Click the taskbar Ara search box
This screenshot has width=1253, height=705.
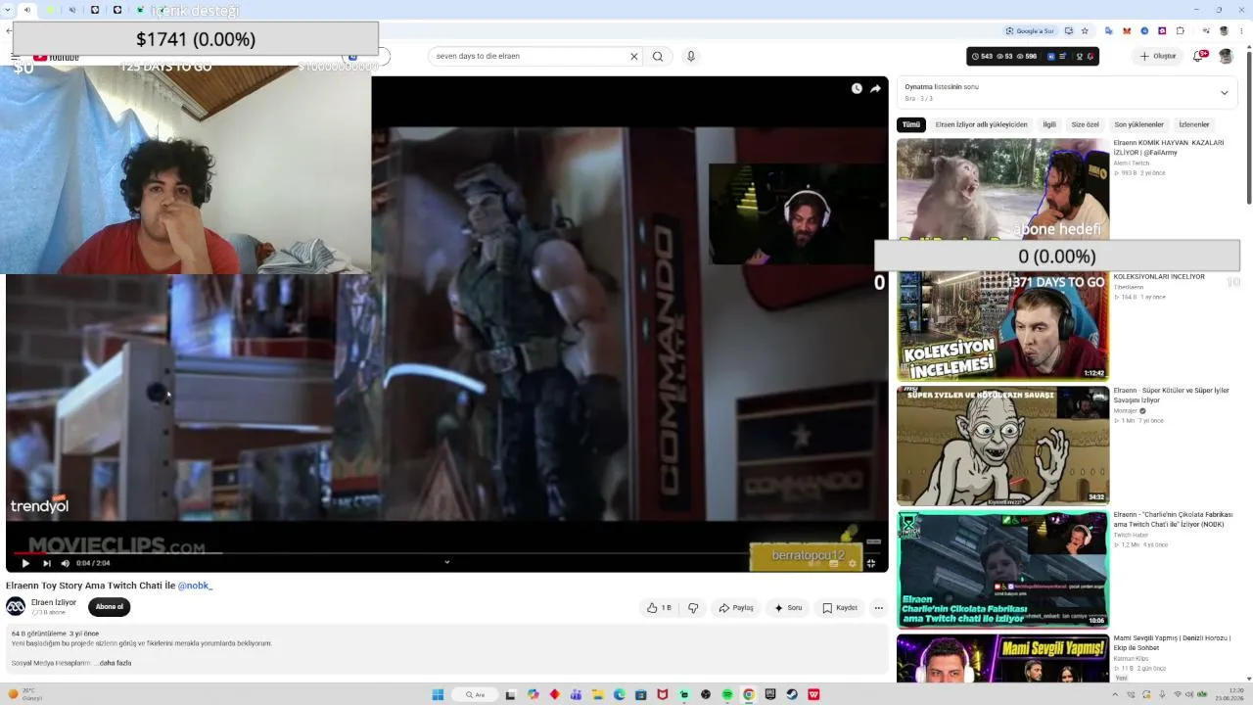(477, 695)
